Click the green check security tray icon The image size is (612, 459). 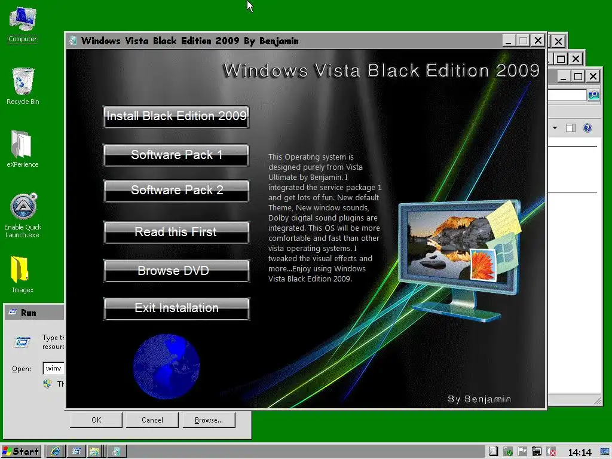508,452
